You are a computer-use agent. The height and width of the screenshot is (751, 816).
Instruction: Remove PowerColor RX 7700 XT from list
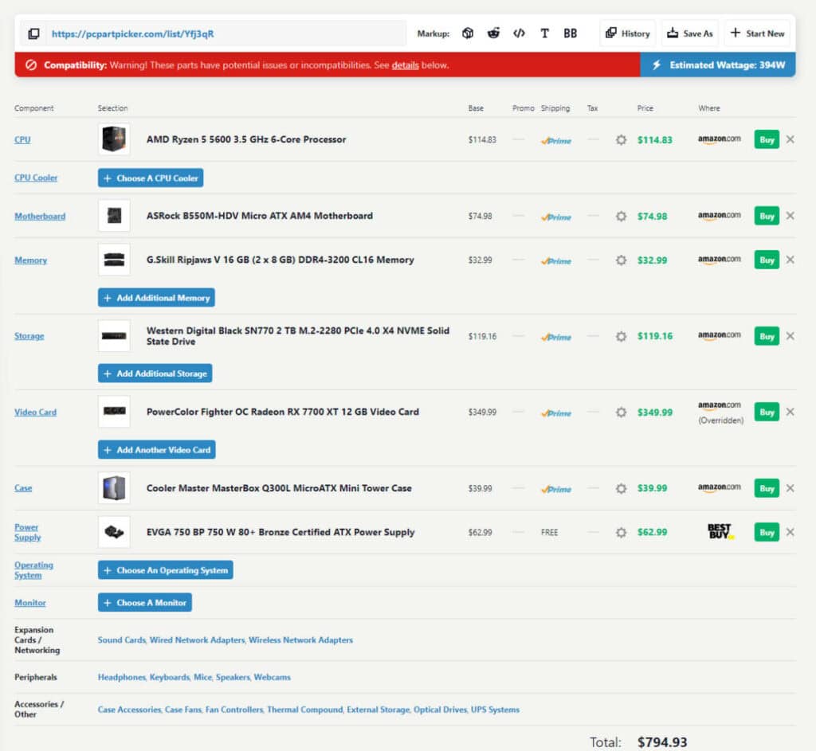coord(790,412)
